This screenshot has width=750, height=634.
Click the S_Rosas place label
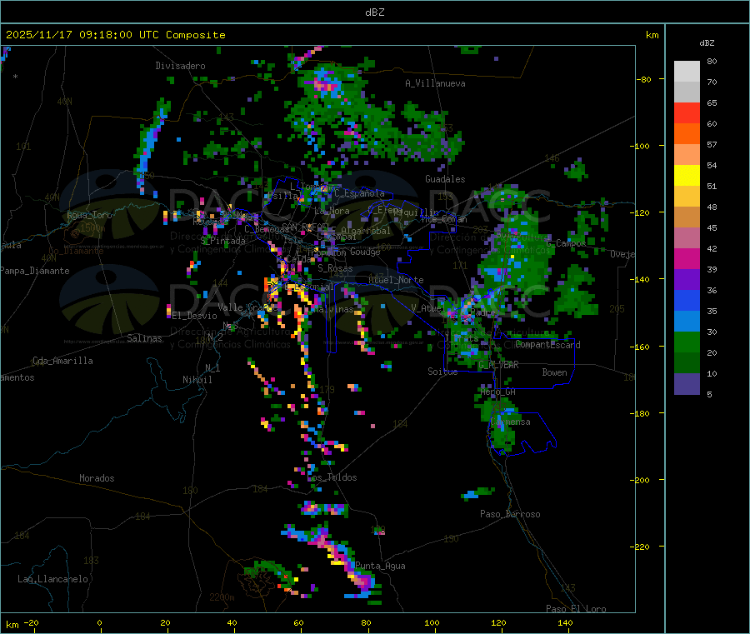tap(335, 268)
